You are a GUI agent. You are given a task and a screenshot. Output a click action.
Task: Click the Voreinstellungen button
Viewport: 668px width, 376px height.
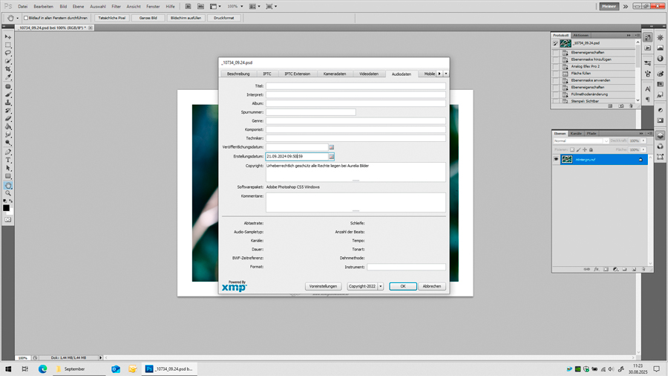point(323,286)
